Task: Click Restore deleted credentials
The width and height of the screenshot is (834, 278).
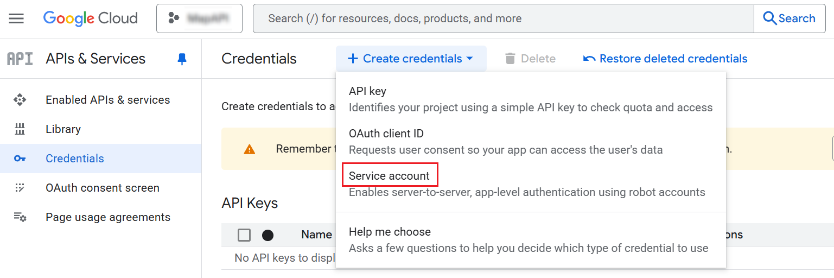Action: (665, 59)
